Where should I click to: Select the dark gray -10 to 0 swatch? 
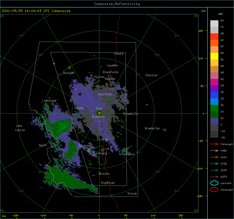(x=214, y=128)
